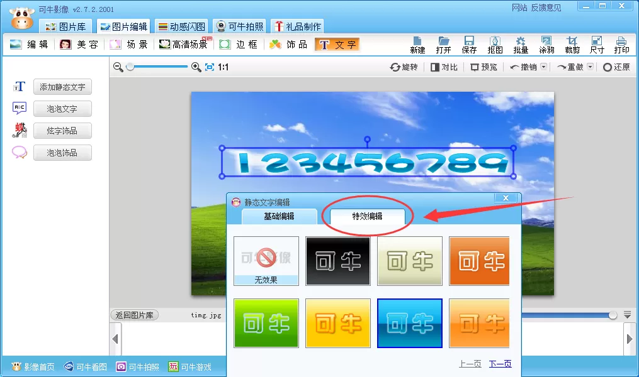639x377 pixels.
Task: Click the 批量 batch icon
Action: [x=521, y=45]
